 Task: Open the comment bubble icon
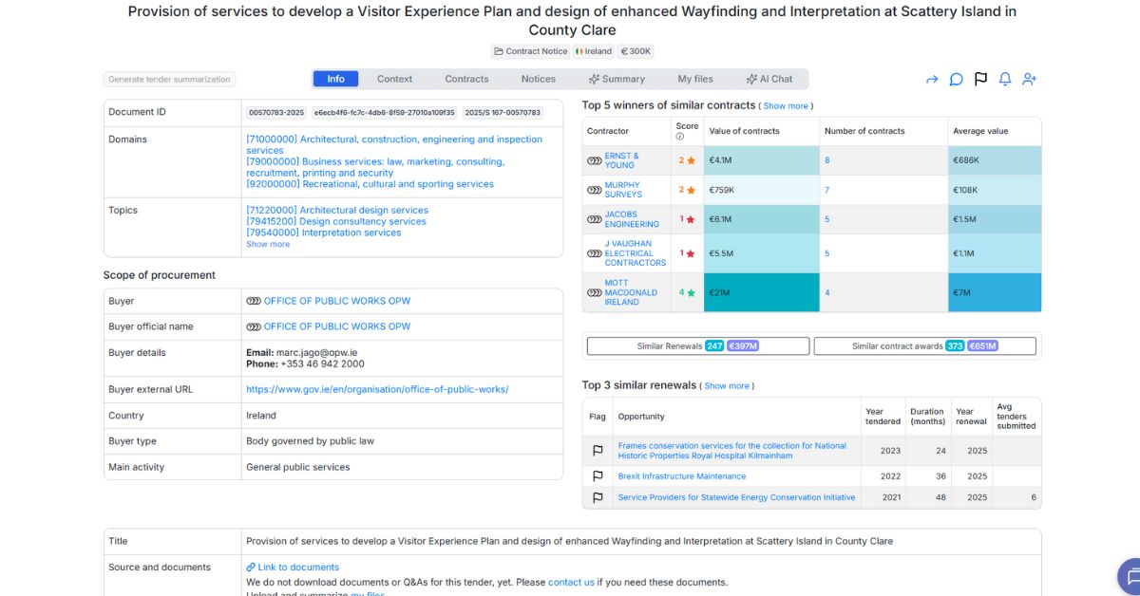(x=957, y=80)
